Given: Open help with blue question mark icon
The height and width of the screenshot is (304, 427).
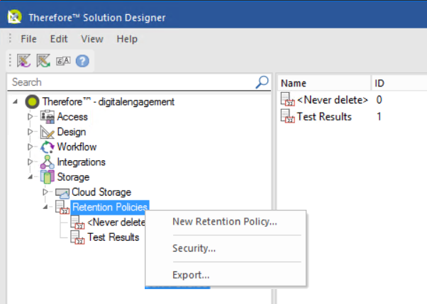Looking at the screenshot, I should [x=82, y=61].
